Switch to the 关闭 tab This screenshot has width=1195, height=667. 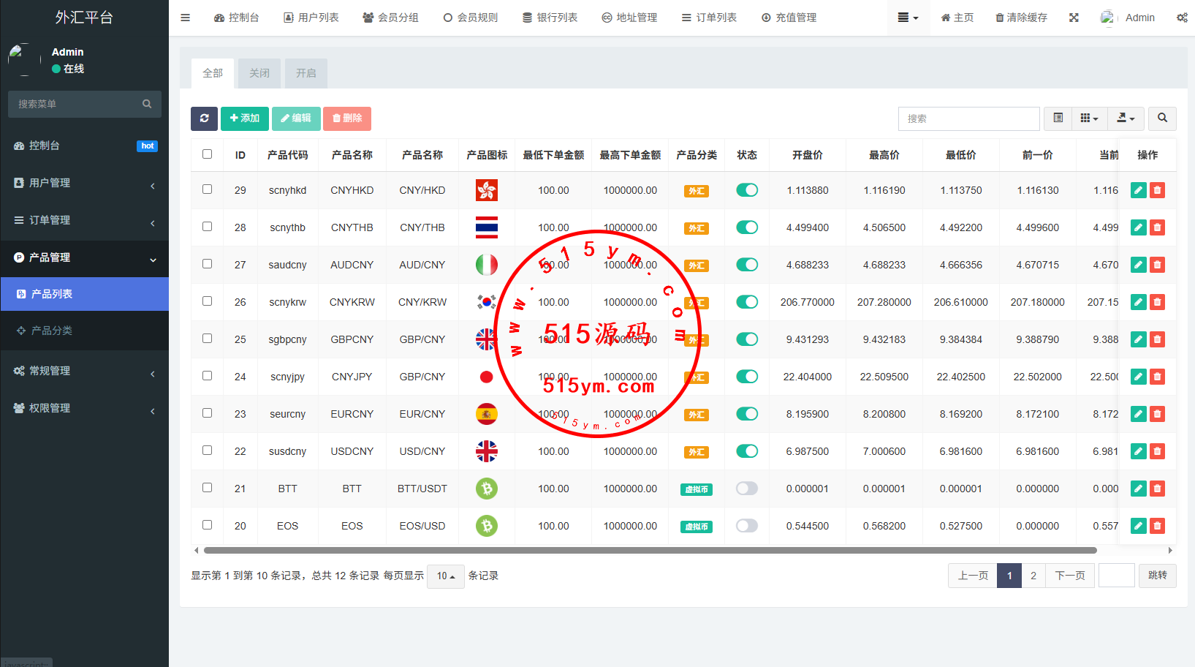[259, 73]
